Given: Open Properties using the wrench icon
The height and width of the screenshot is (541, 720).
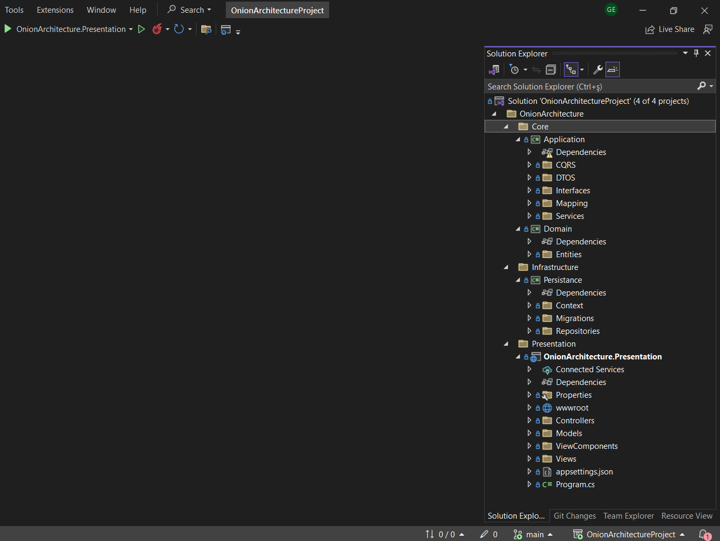Looking at the screenshot, I should pos(598,69).
